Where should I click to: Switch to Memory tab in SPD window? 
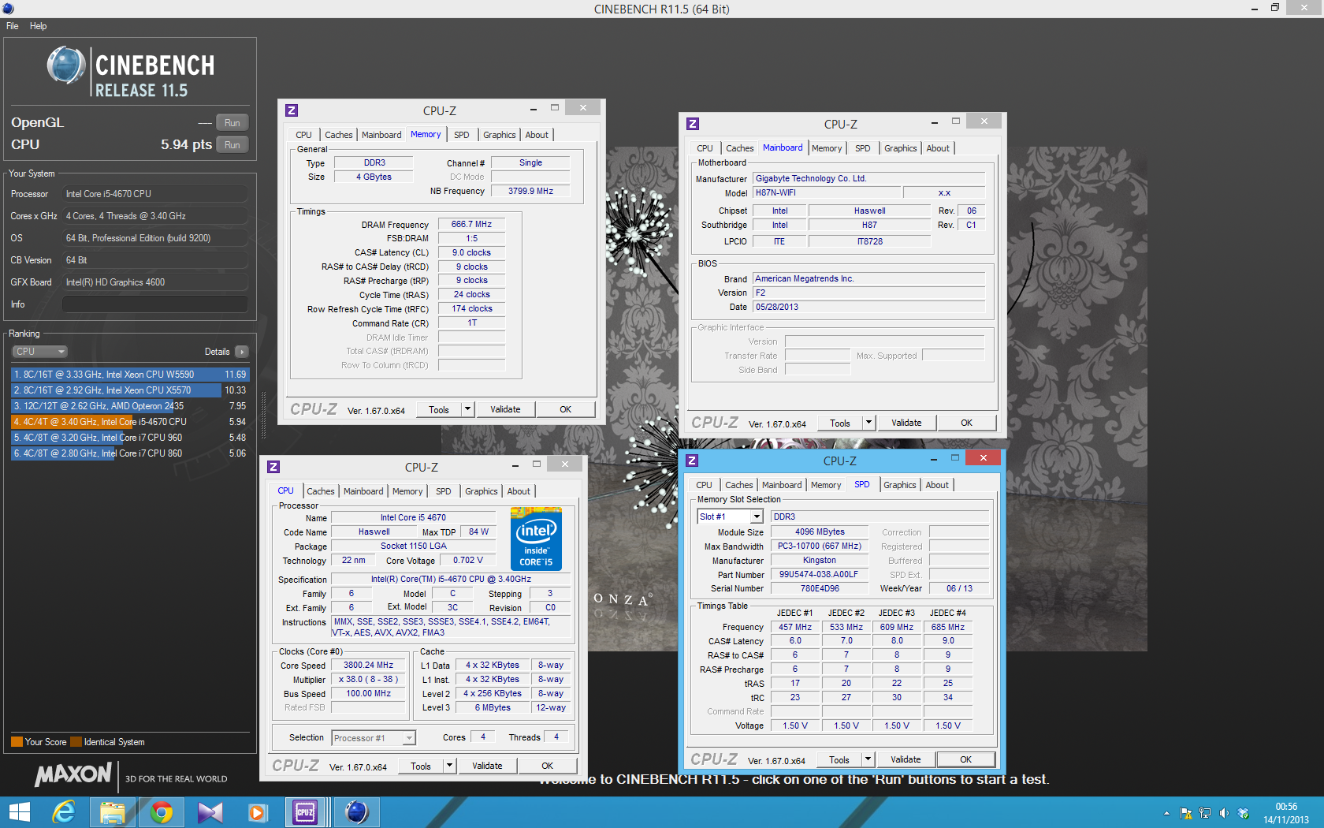click(x=826, y=485)
